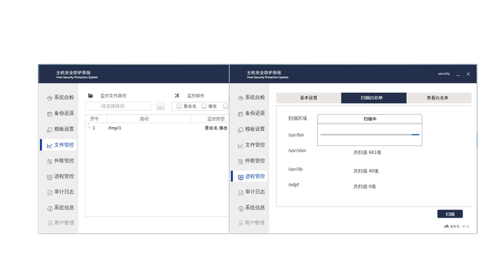The width and height of the screenshot is (496, 279).
Task: Open 用户管理 icon in right window sidebar
Action: pyautogui.click(x=241, y=223)
